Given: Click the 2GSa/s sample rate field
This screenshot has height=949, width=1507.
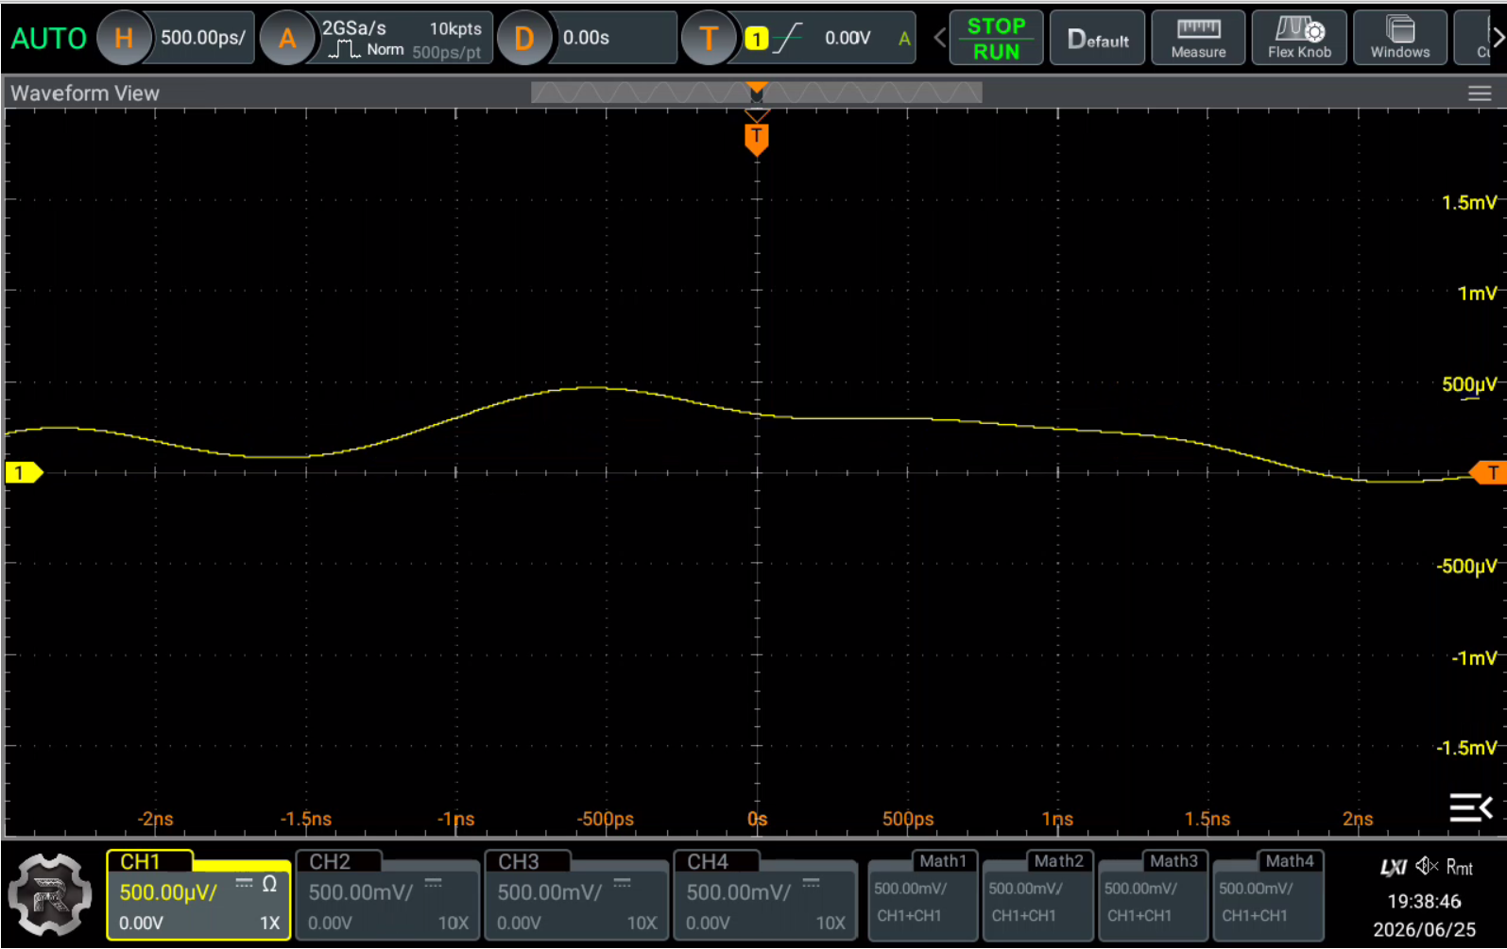Looking at the screenshot, I should pos(354,28).
